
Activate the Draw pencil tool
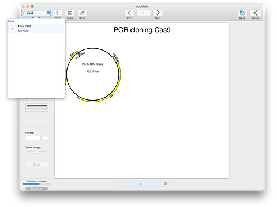point(83,13)
